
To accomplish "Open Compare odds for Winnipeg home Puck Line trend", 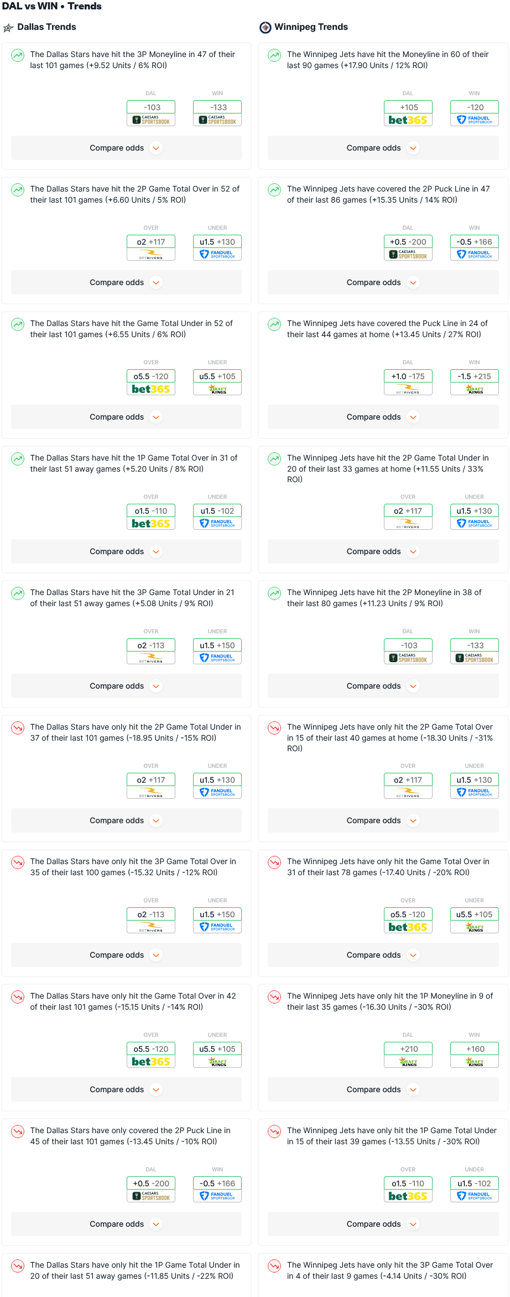I will (x=383, y=417).
